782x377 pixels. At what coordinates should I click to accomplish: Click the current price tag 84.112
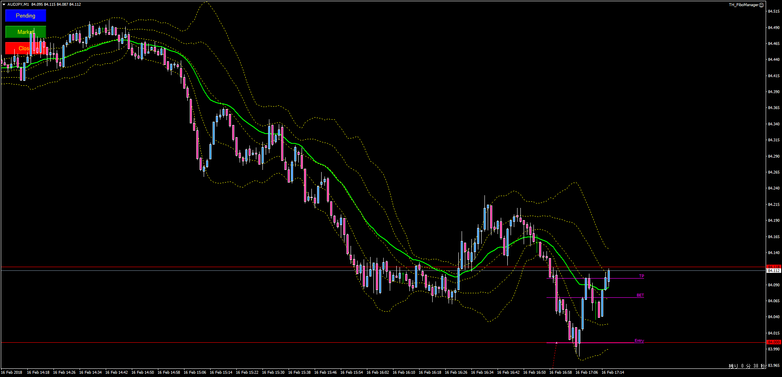pos(774,270)
